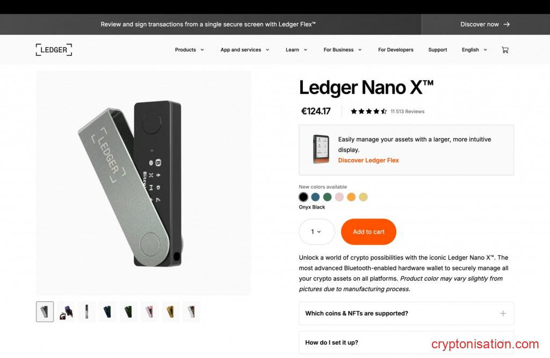Select the pale yellow color option
The image size is (550, 358).
tap(363, 197)
